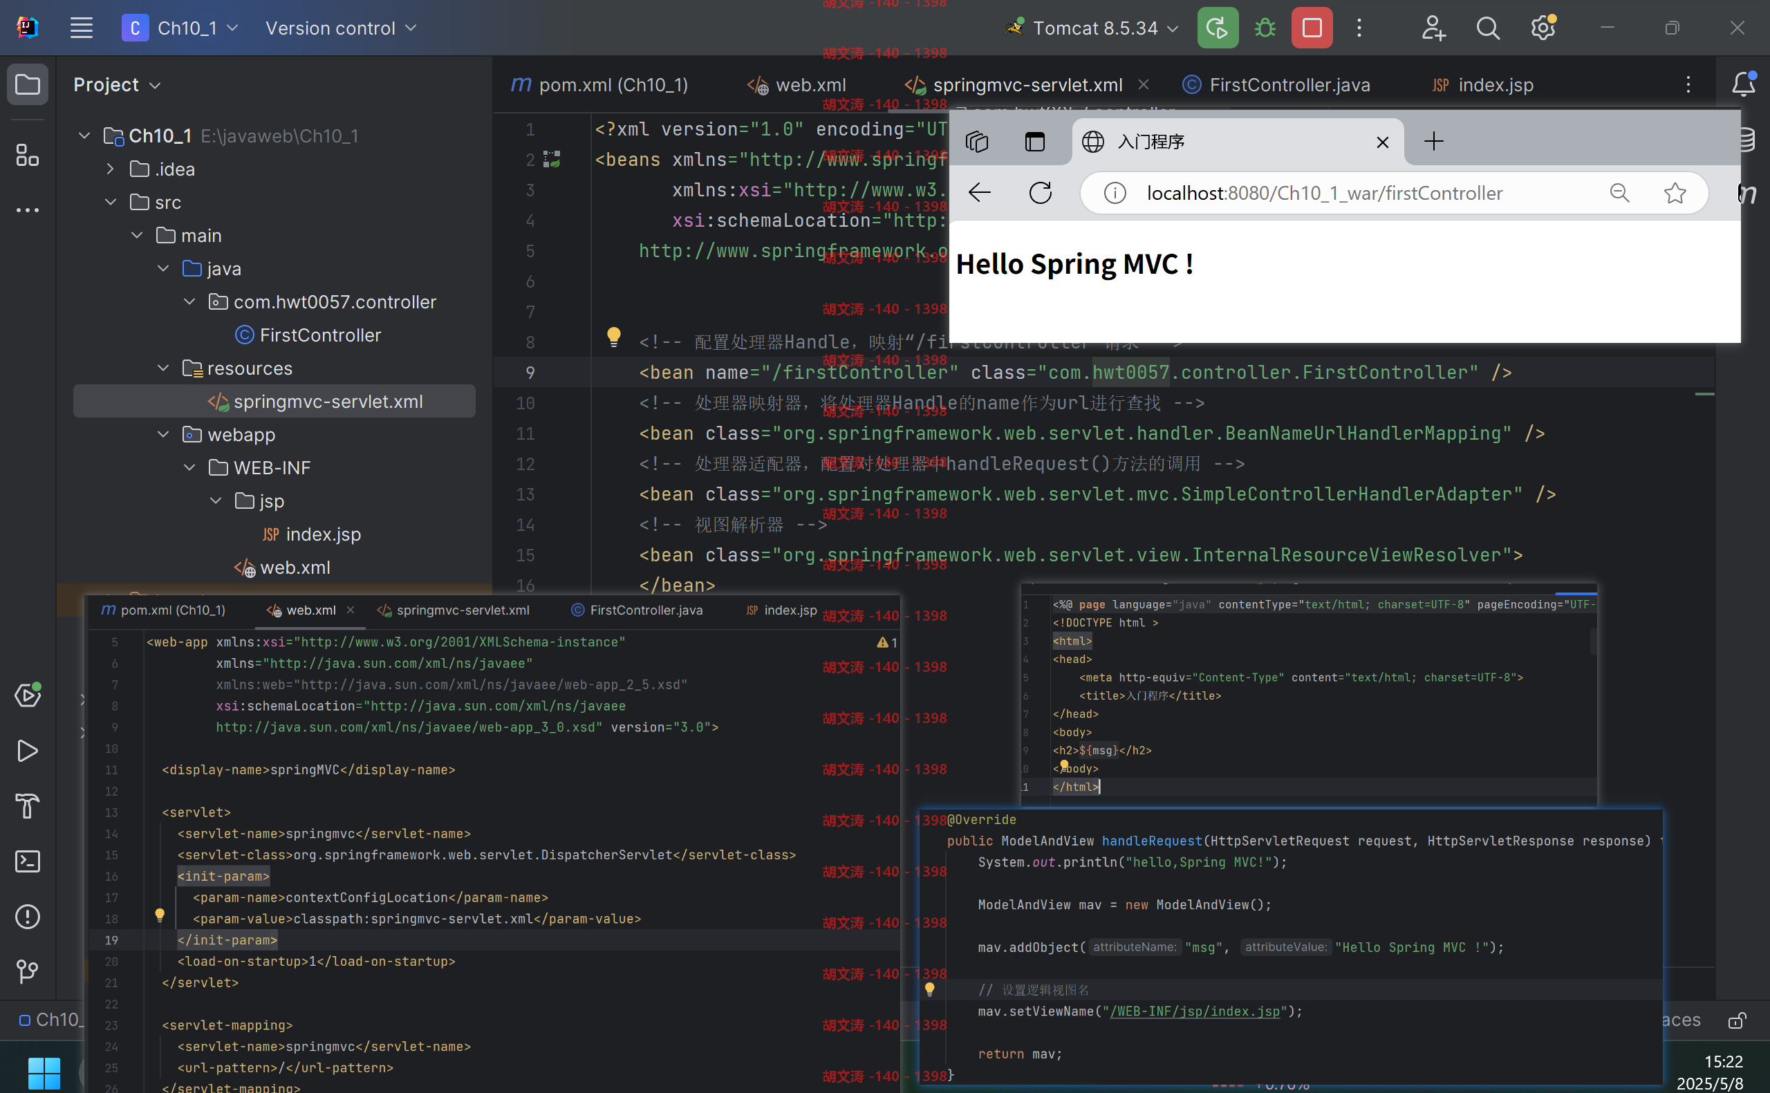
Task: Select index.jsp in project tree
Action: pos(310,534)
